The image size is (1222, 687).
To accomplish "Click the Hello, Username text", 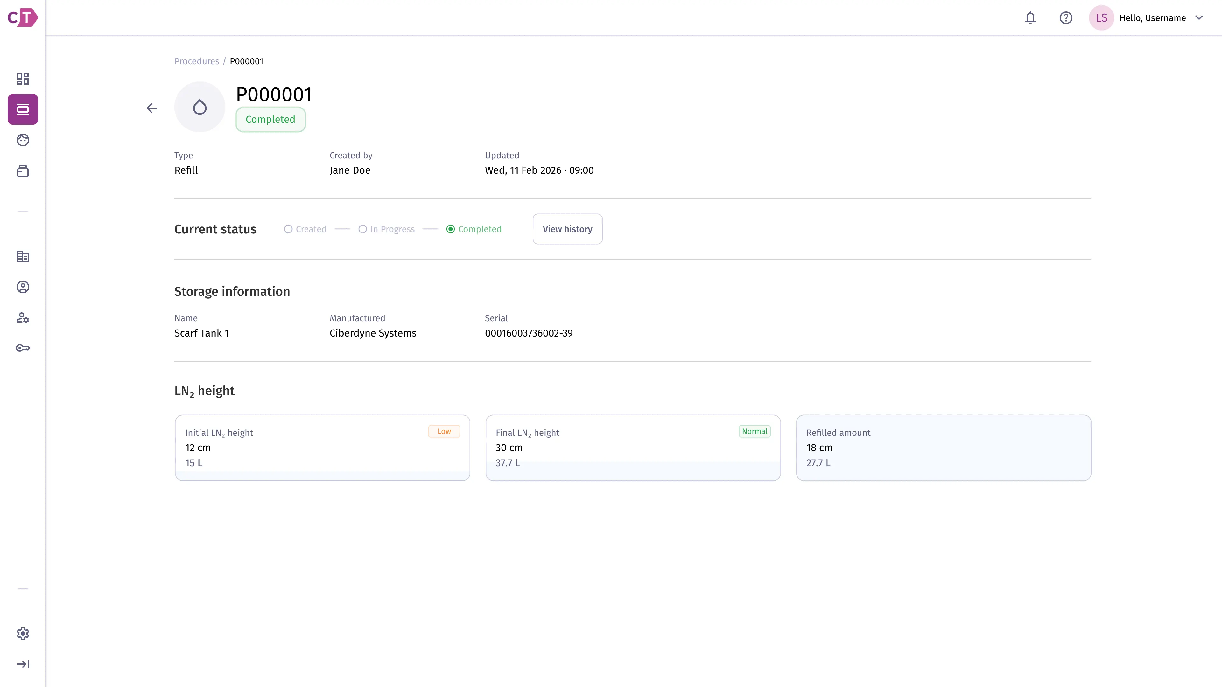I will pyautogui.click(x=1152, y=18).
